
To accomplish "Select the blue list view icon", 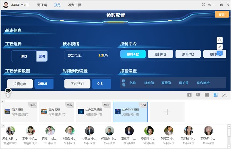I will pos(216,95).
